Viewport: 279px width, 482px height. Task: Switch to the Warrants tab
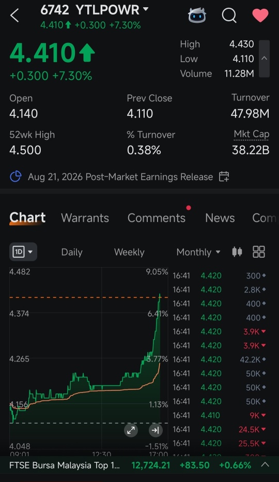[x=85, y=218]
